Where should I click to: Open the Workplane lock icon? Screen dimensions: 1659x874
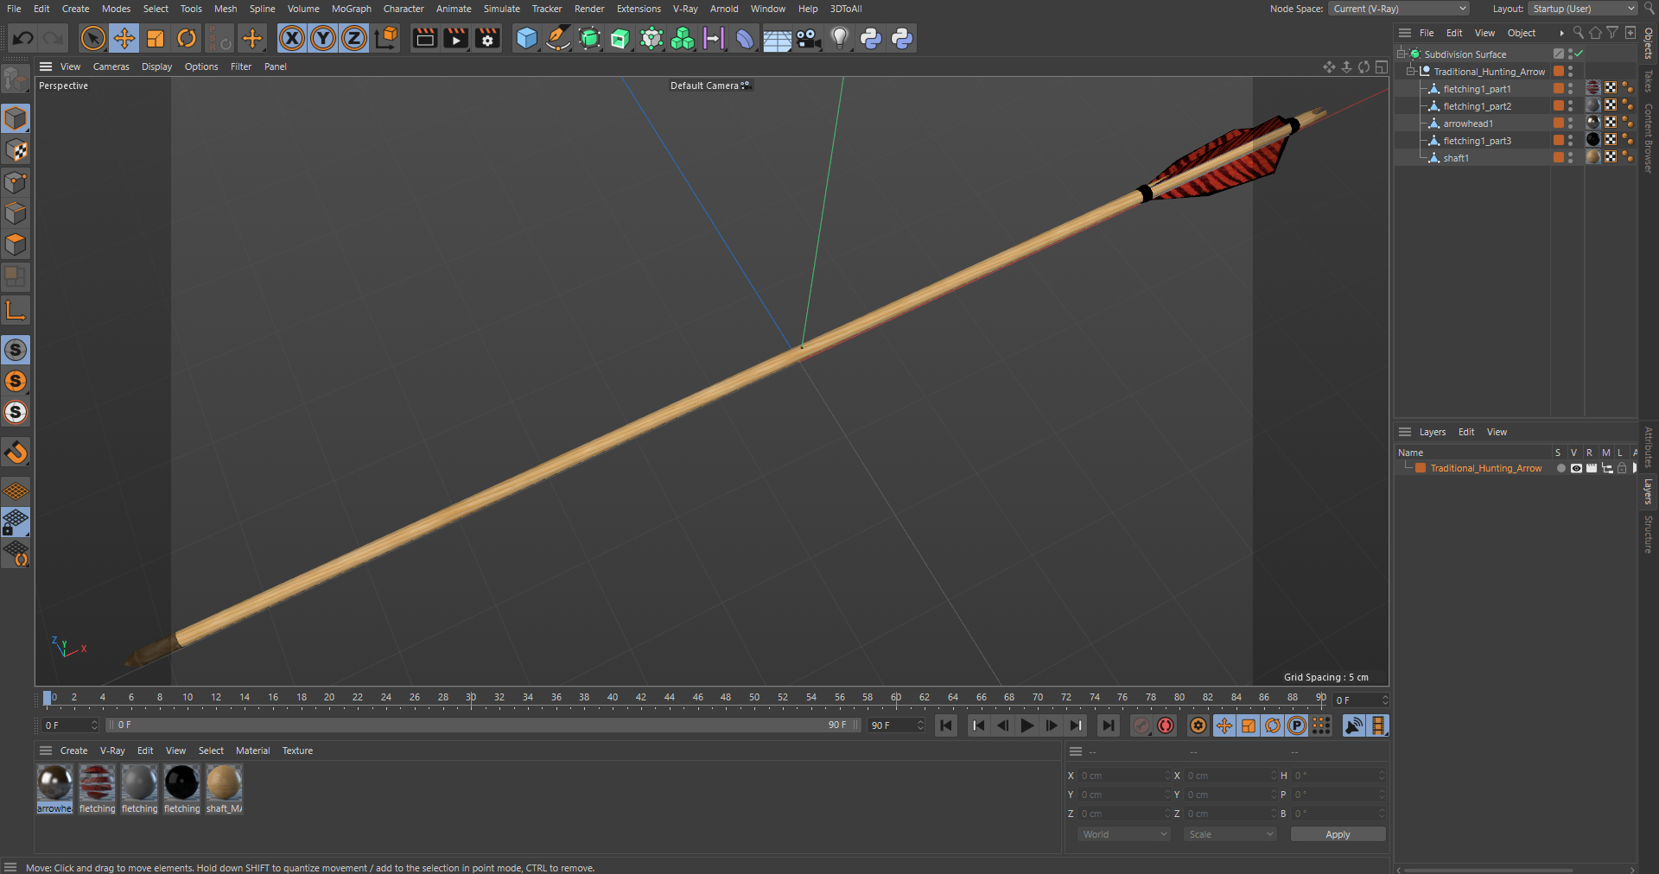click(16, 522)
